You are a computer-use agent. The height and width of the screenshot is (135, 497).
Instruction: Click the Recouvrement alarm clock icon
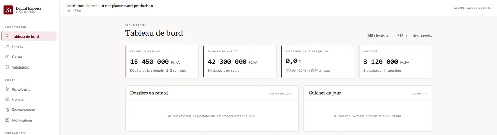click(8, 110)
